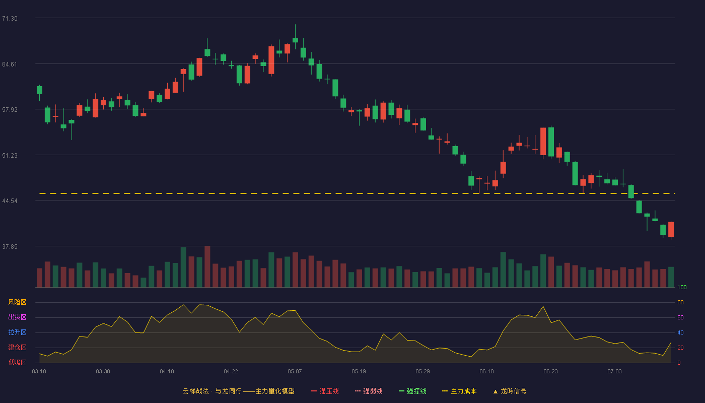Select the 低吸区 zone label
The height and width of the screenshot is (403, 705).
click(x=17, y=362)
